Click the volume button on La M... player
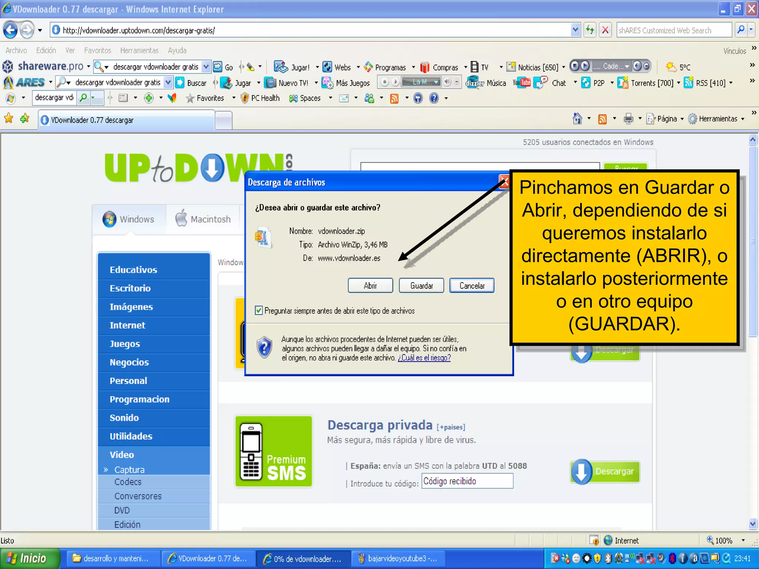This screenshot has width=759, height=569. click(x=448, y=82)
